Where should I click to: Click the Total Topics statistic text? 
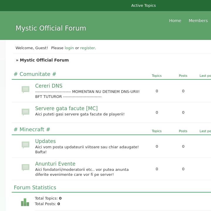[x=48, y=198]
